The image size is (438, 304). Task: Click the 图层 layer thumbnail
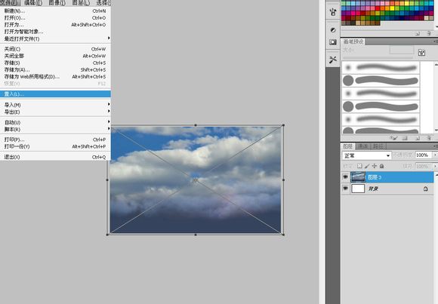(358, 177)
